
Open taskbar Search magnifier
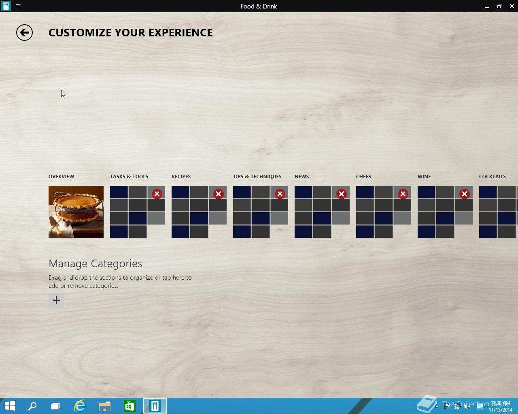[x=32, y=406]
